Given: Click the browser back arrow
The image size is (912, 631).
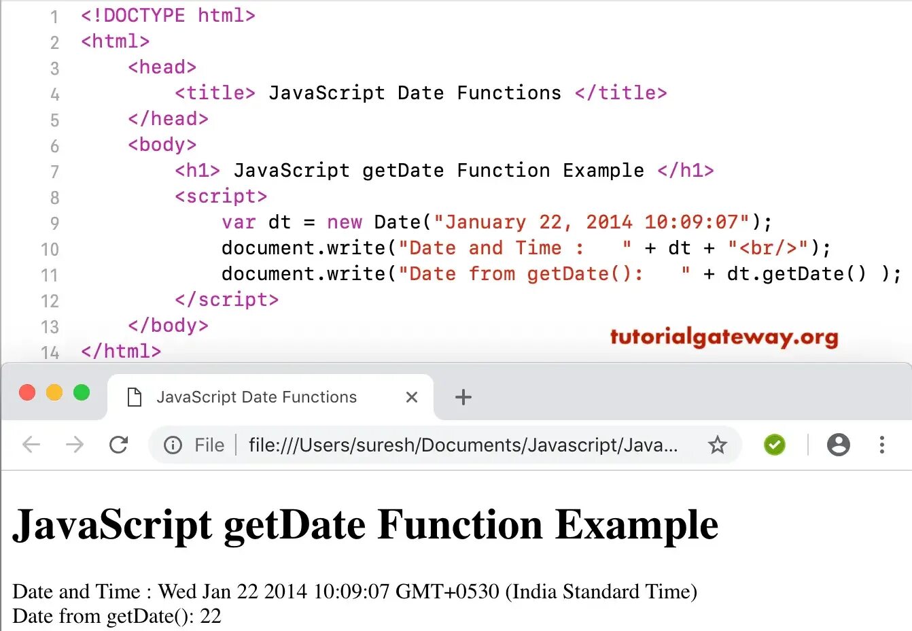Looking at the screenshot, I should 31,445.
